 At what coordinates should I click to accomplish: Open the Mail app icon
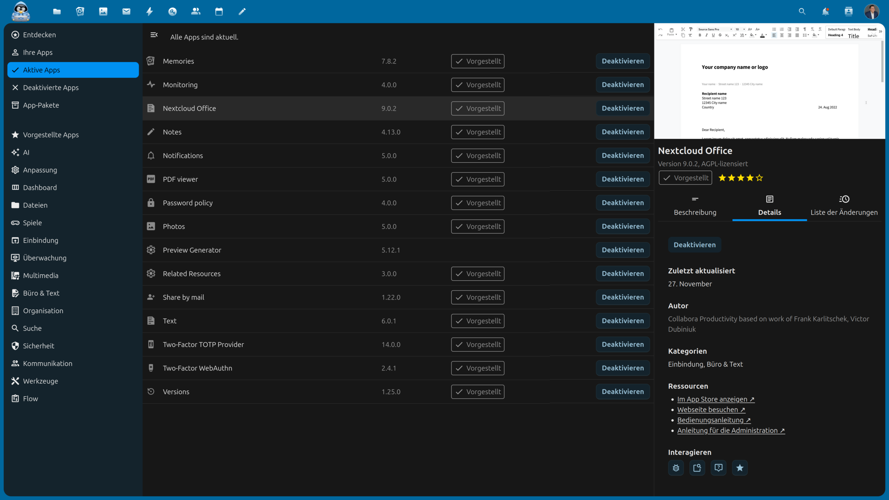(126, 12)
